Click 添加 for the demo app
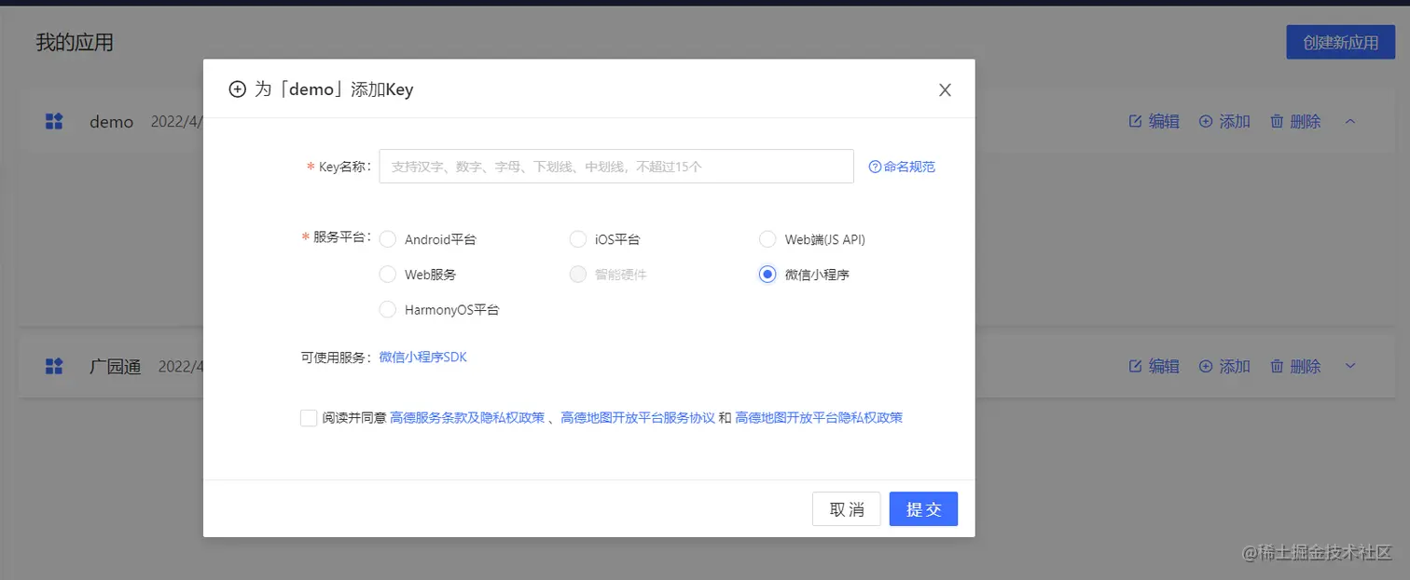This screenshot has height=580, width=1410. click(1224, 121)
